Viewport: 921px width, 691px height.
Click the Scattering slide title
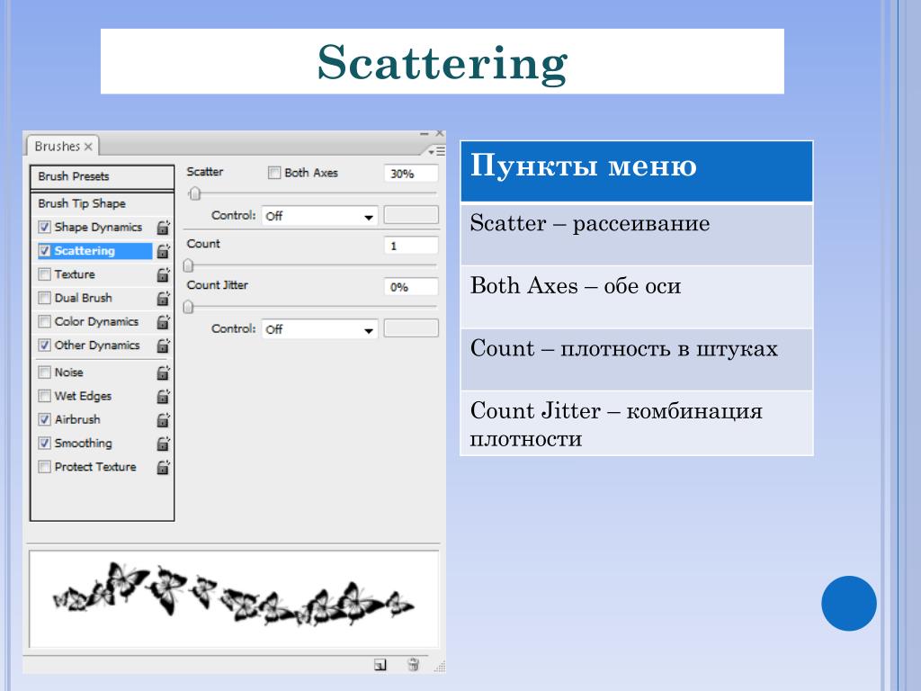point(443,62)
